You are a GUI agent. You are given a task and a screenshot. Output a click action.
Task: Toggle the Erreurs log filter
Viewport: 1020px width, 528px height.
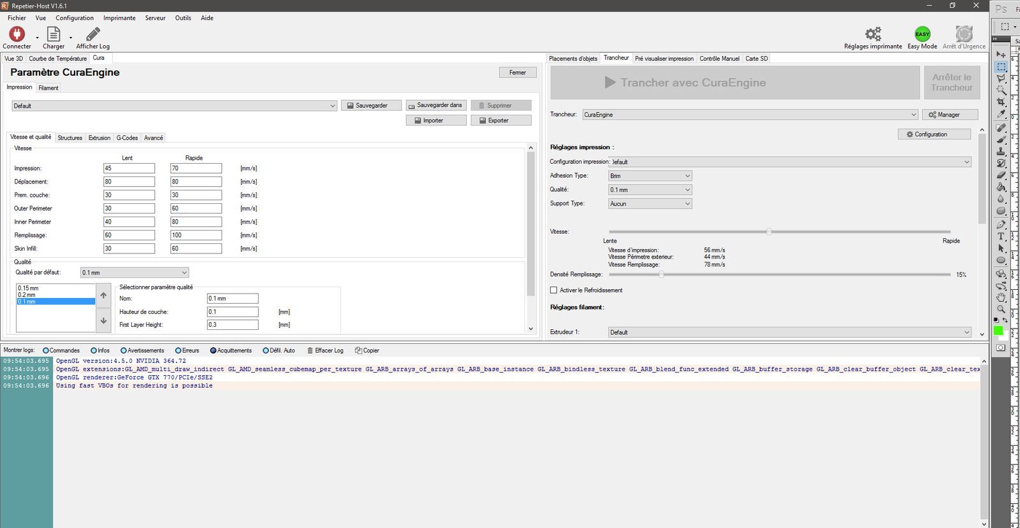tap(187, 350)
